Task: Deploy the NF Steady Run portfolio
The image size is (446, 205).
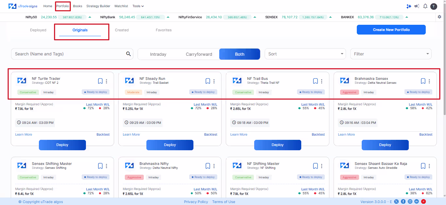Action: (170, 145)
